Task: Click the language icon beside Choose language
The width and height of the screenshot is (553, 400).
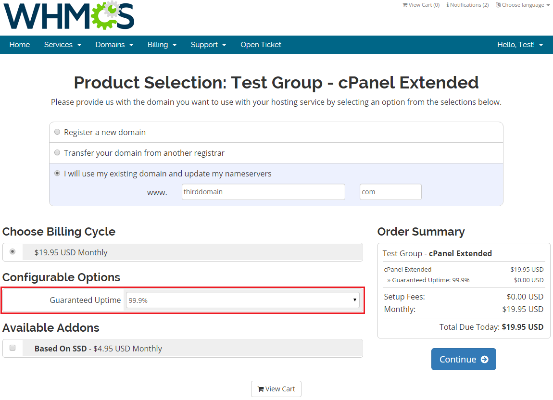Action: pyautogui.click(x=498, y=5)
